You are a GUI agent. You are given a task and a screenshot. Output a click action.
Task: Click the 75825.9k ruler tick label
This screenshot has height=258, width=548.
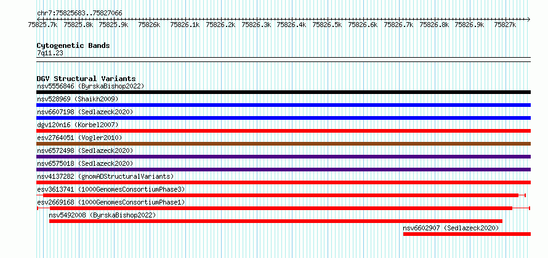(113, 25)
